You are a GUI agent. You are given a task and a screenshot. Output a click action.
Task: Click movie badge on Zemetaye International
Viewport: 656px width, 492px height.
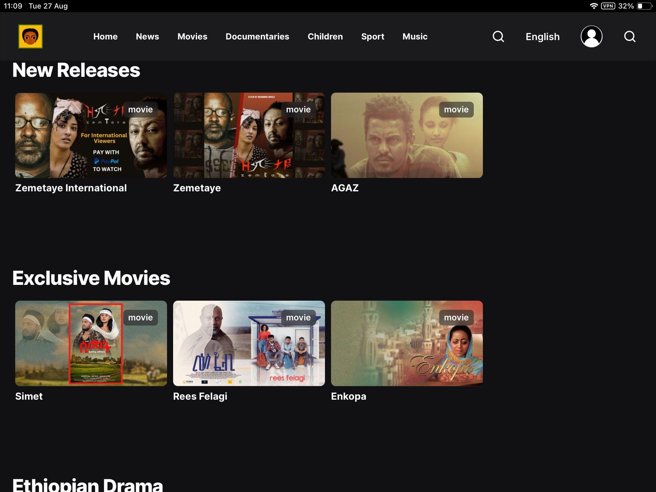pos(140,109)
